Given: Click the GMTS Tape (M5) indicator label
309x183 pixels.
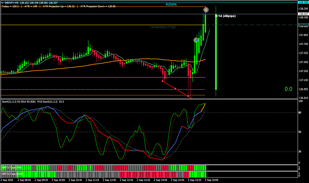Looking at the screenshot, I should coord(11,168).
